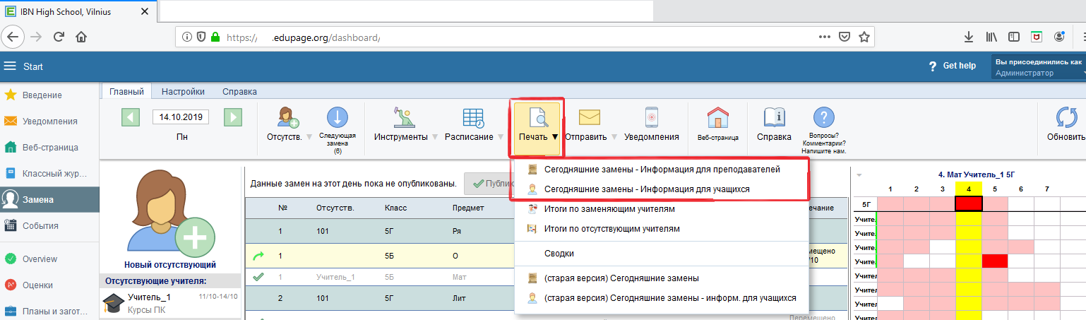Expand the Отправить dropdown arrow
The width and height of the screenshot is (1086, 320).
point(614,138)
